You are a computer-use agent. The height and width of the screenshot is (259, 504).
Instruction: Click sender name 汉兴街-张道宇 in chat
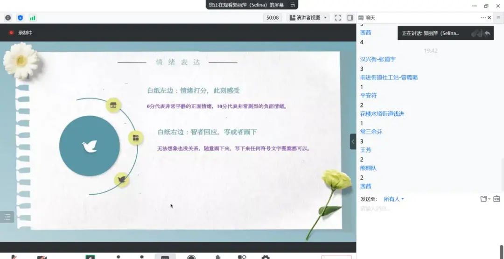tap(378, 59)
